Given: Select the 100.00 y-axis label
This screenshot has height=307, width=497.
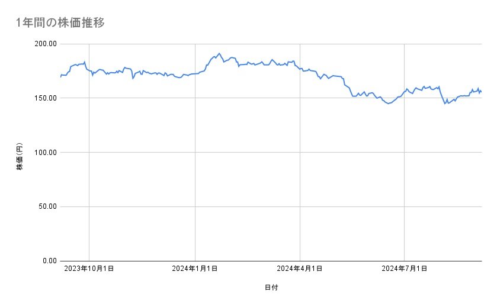Looking at the screenshot, I should tap(45, 153).
